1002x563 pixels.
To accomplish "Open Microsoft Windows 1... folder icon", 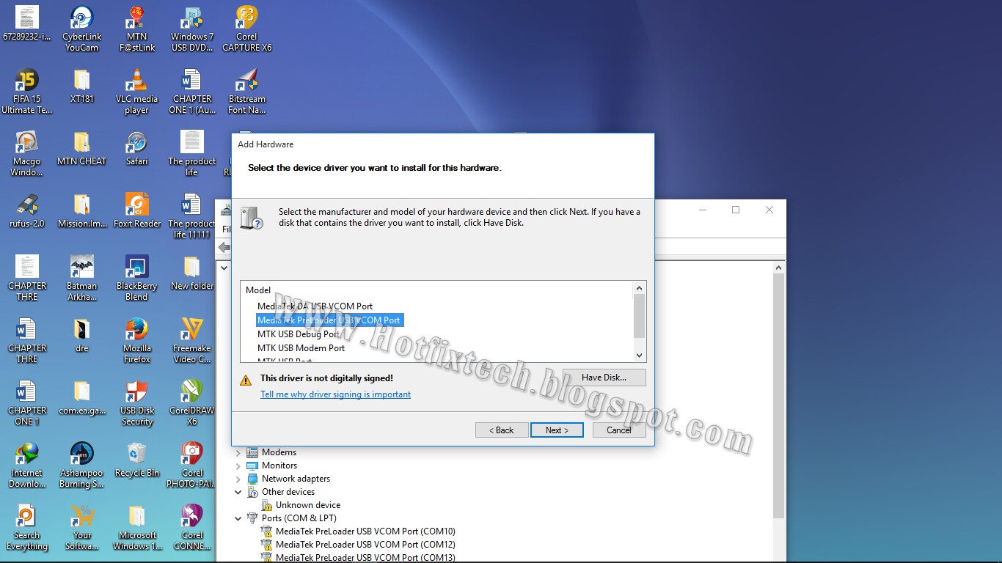I will point(136,528).
